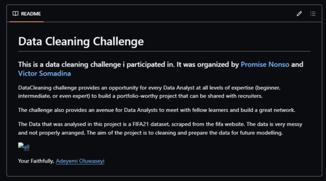Click the word 'FIFA21' in the paragraph

[140, 124]
